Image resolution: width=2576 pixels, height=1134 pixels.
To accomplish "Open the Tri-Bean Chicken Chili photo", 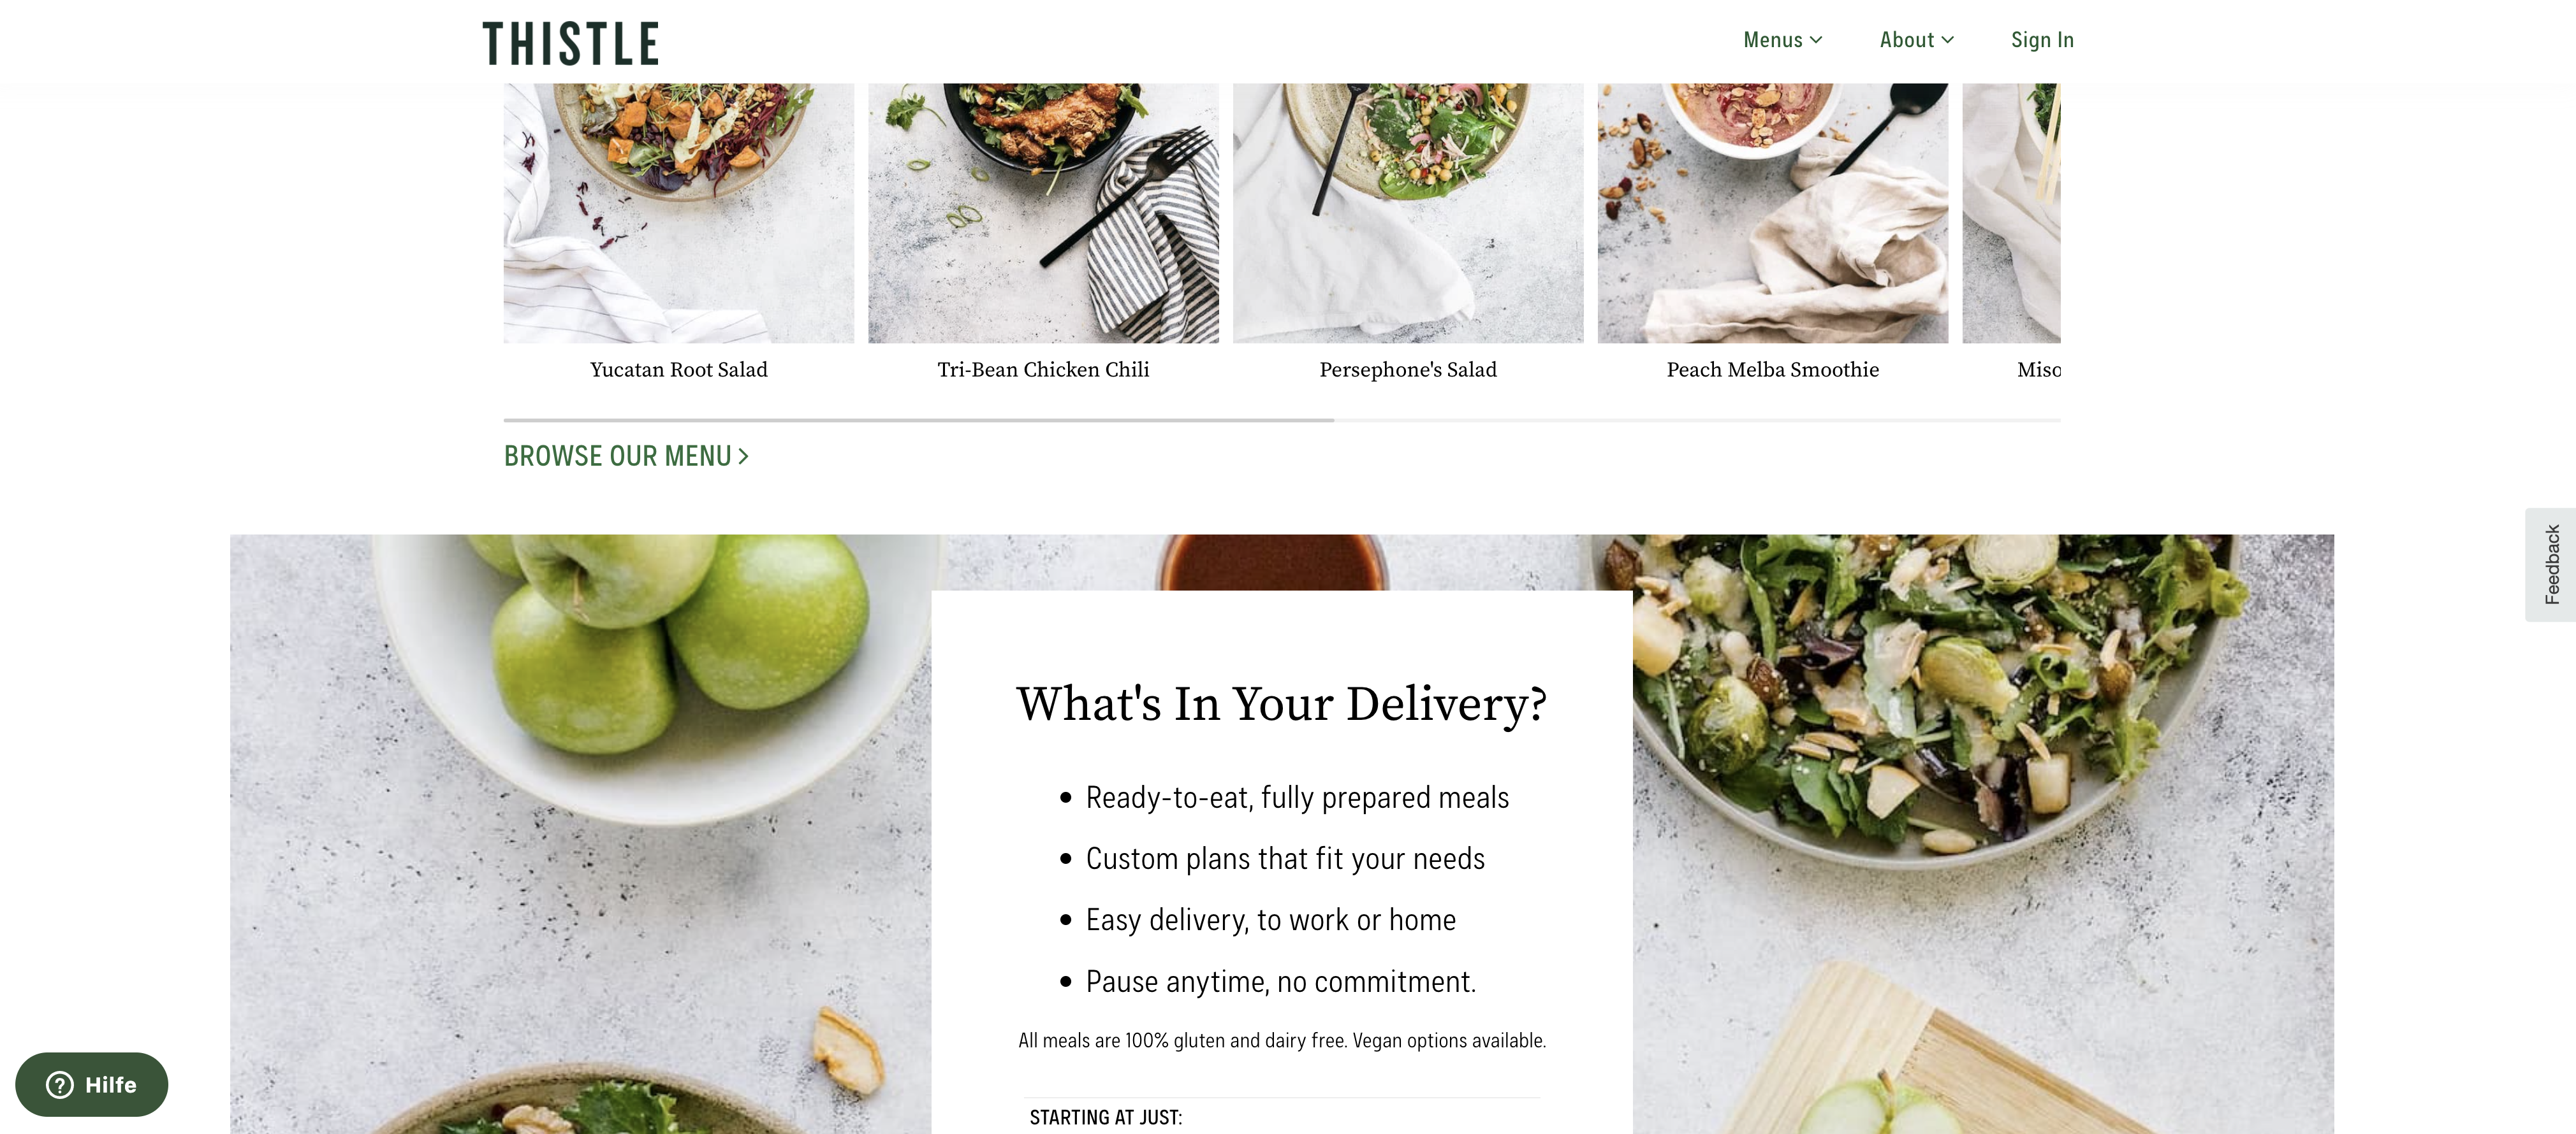I will (1043, 213).
